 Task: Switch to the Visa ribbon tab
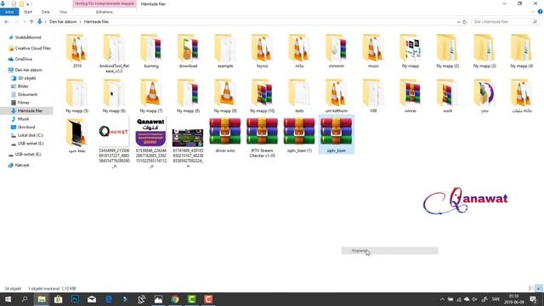click(63, 12)
